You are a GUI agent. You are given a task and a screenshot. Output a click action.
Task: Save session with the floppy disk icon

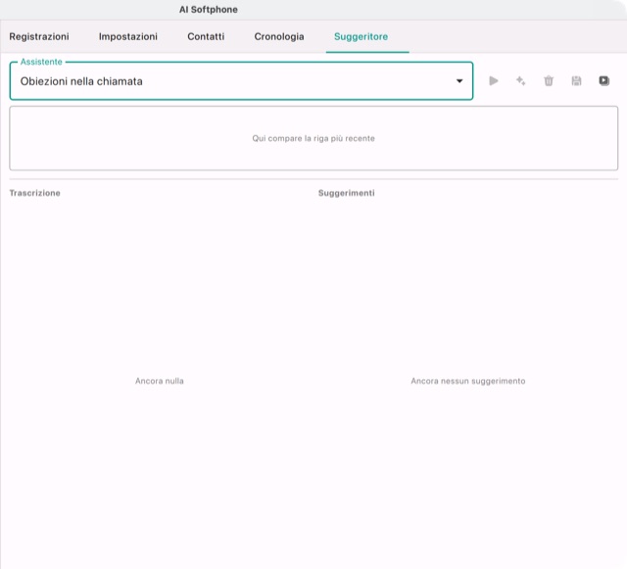click(x=576, y=81)
